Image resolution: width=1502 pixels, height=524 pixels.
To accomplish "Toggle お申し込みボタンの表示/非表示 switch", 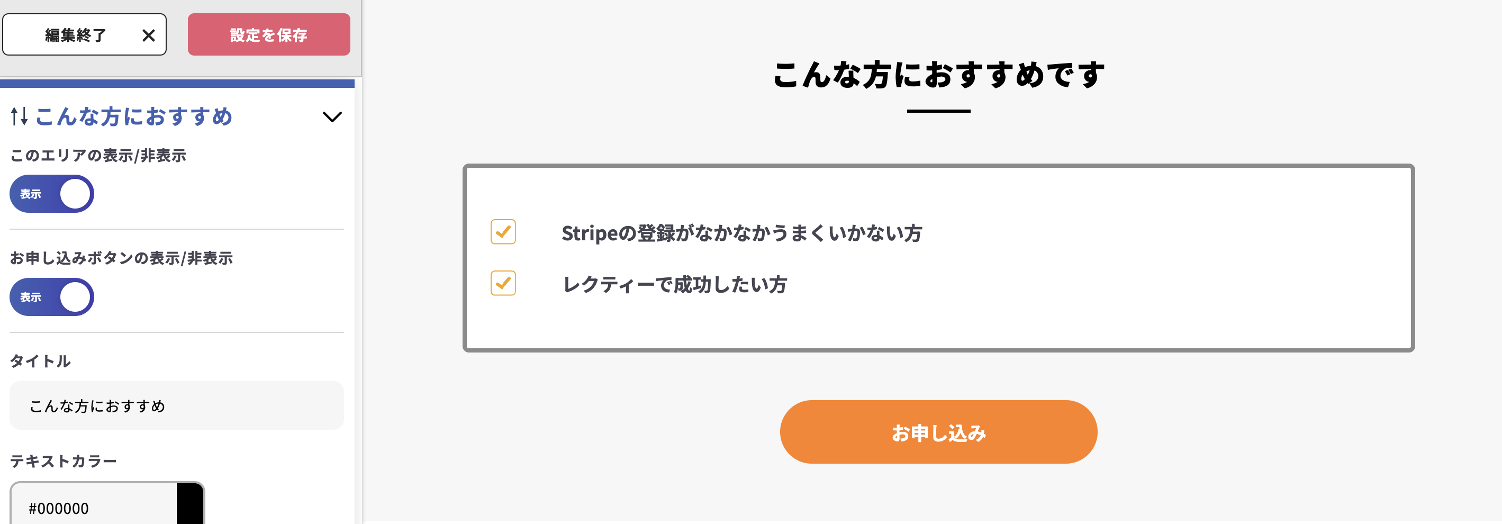I will click(x=51, y=297).
